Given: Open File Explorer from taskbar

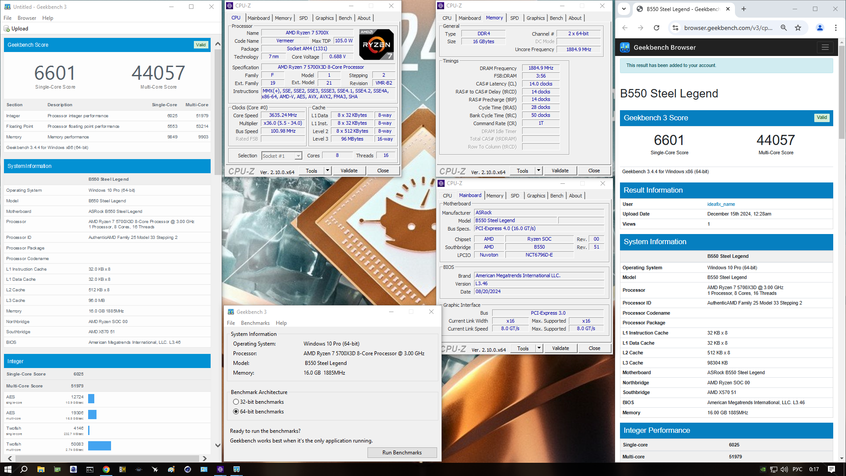Looking at the screenshot, I should click(41, 469).
